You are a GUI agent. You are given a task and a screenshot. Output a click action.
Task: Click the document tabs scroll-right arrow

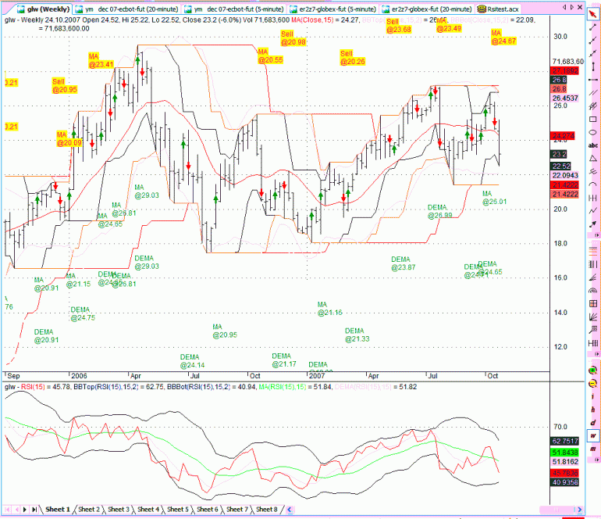tap(572, 7)
